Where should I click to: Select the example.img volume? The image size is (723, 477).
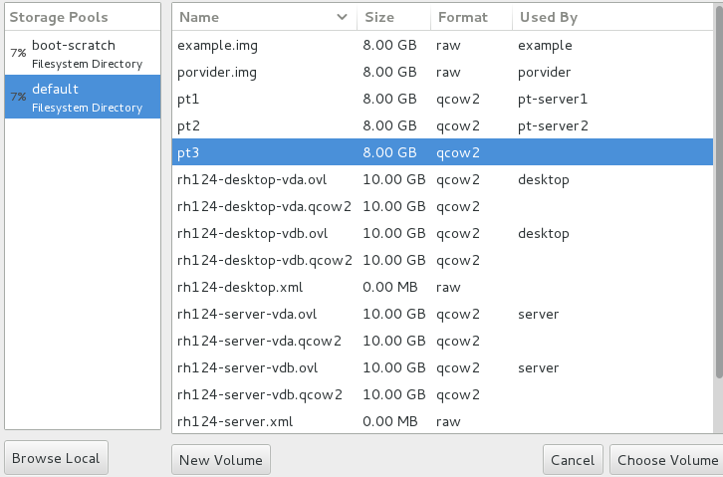pos(442,45)
